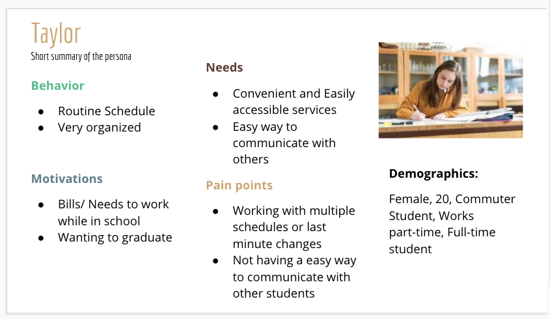Select the student studying photo
The width and height of the screenshot is (550, 319).
coord(450,90)
